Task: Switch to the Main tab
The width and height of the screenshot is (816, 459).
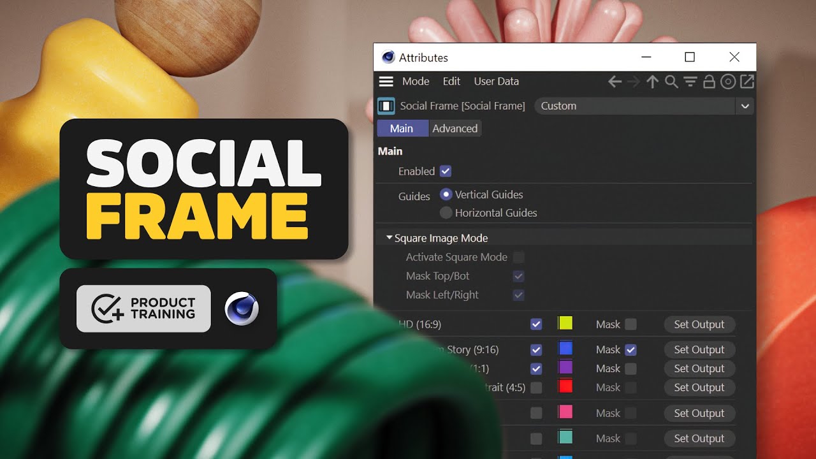Action: coord(402,128)
